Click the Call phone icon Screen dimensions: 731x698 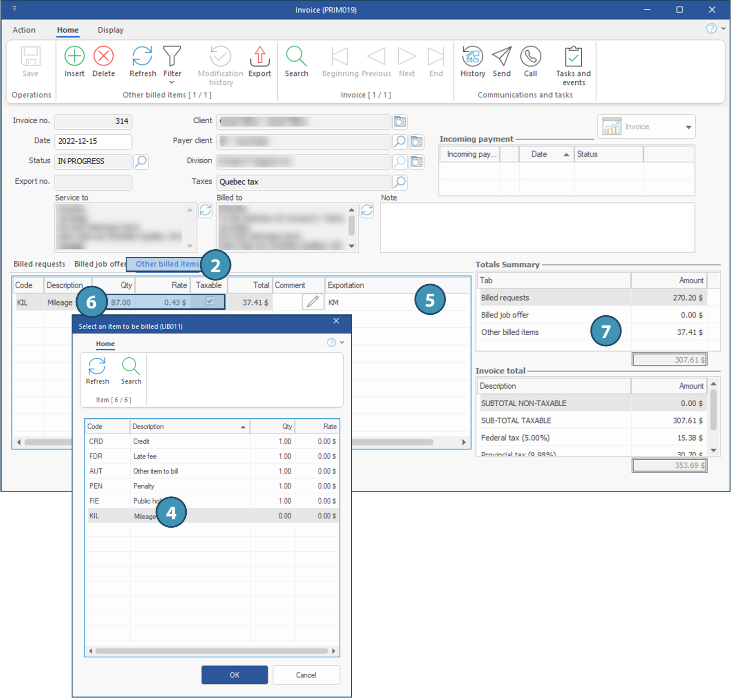(x=530, y=56)
